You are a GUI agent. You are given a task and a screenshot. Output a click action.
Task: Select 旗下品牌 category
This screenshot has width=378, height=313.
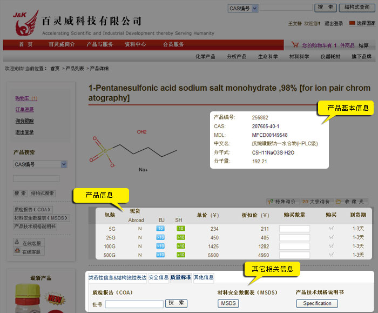click(361, 57)
